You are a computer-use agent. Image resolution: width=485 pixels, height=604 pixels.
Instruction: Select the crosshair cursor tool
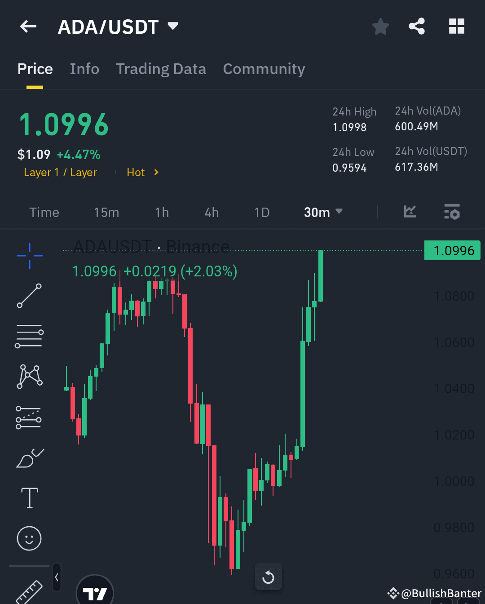tap(29, 255)
